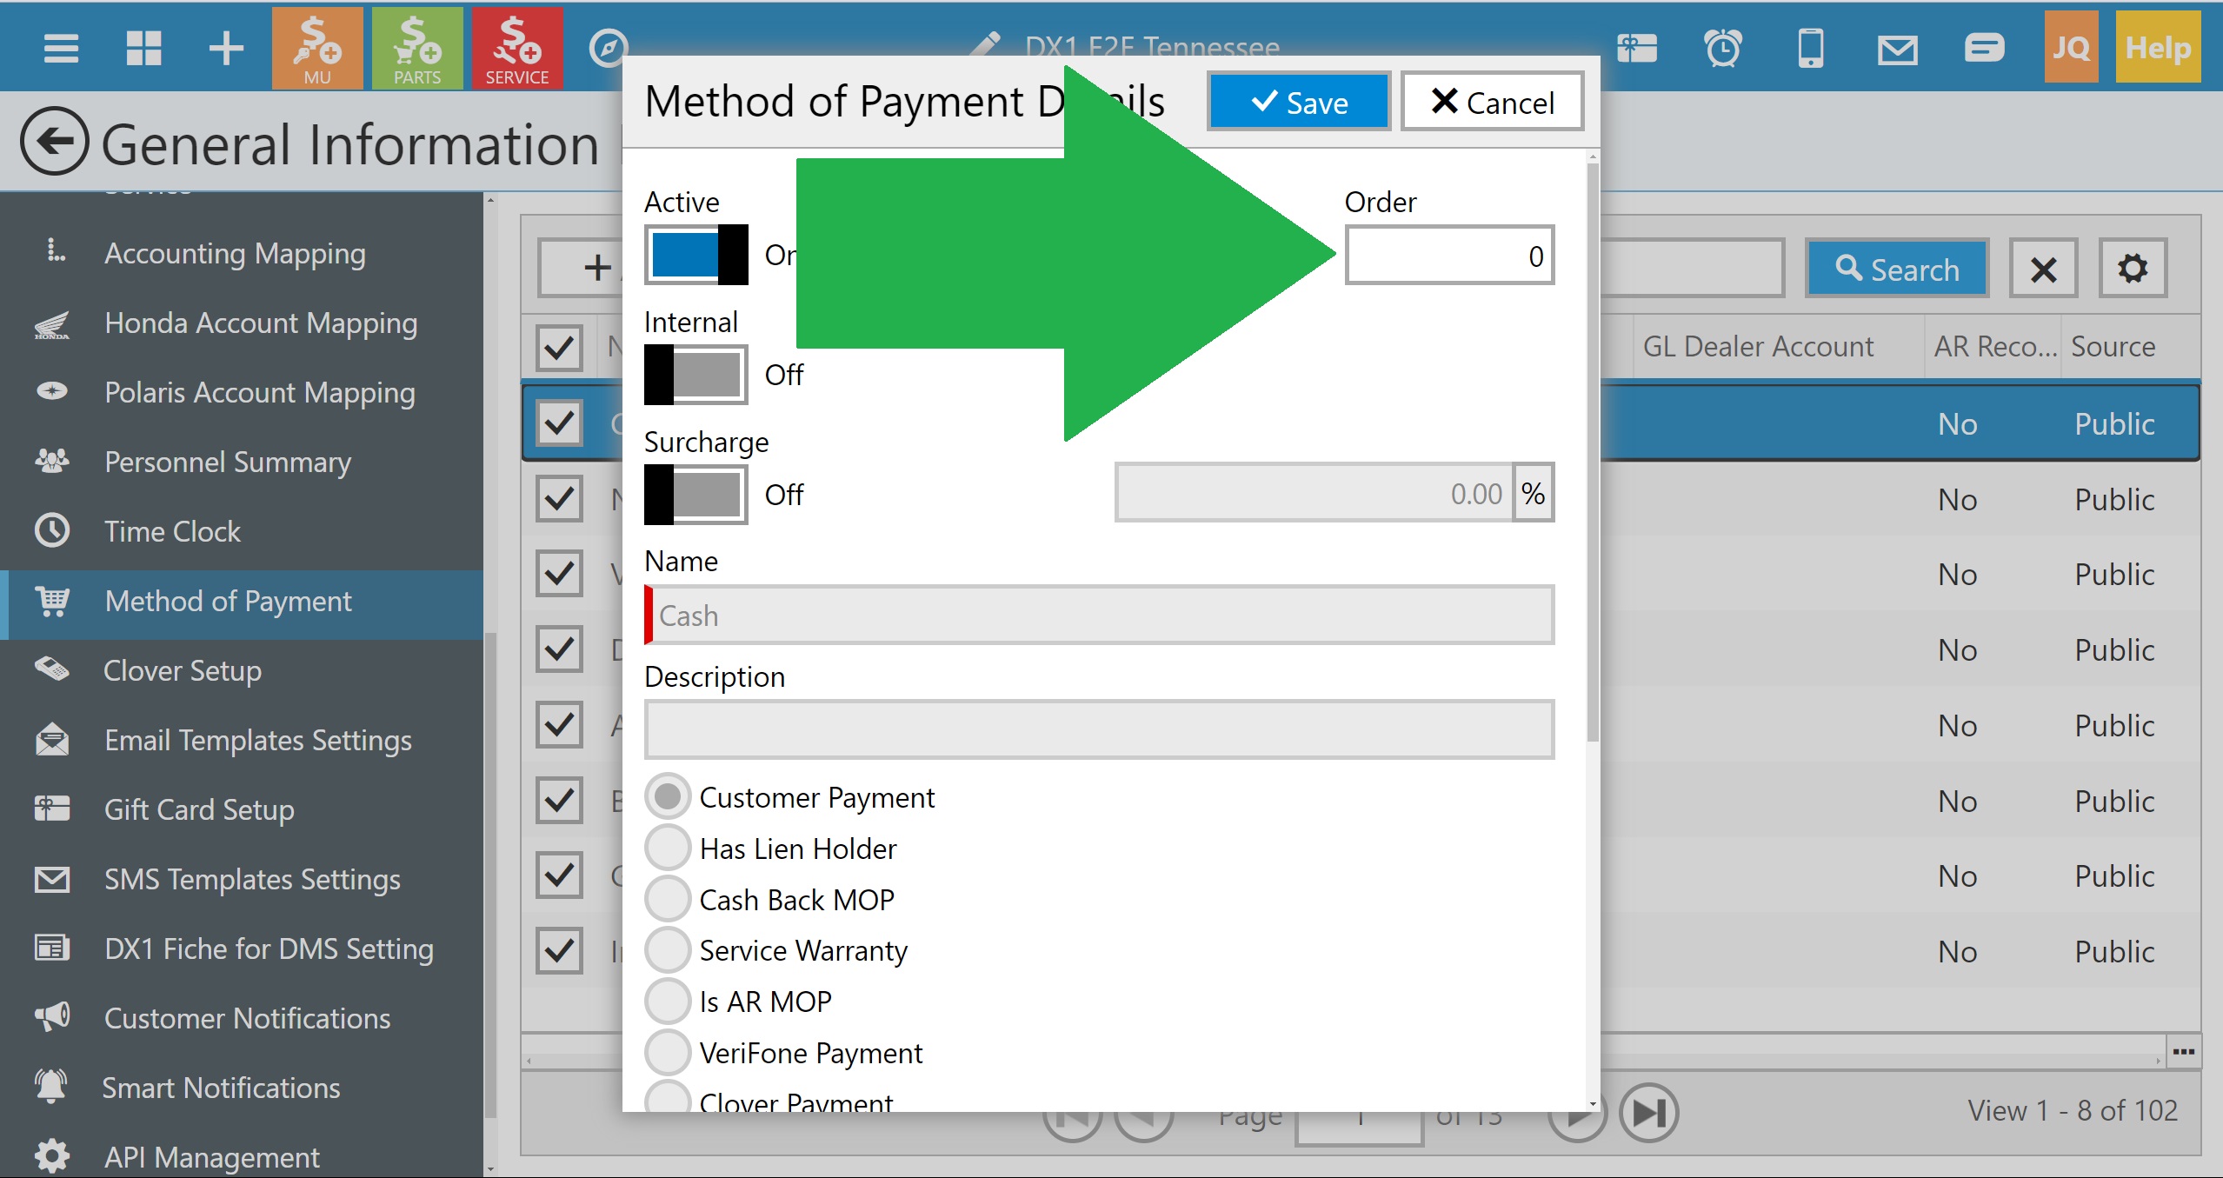
Task: Go back using the arrow circle icon
Action: pos(54,141)
